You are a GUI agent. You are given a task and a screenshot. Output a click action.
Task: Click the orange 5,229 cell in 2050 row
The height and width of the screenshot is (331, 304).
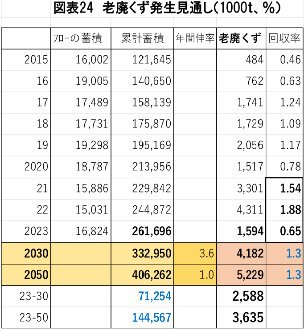coord(241,275)
